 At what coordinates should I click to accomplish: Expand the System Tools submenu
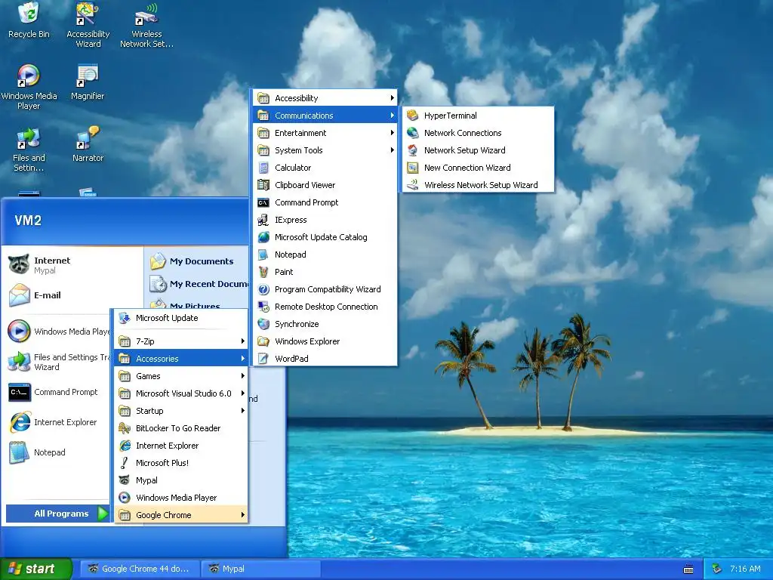325,150
